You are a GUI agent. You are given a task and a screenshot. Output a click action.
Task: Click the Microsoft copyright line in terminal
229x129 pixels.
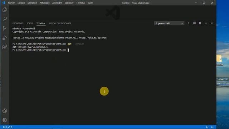(49, 32)
